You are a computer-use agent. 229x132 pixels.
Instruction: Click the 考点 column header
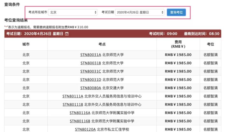coord(102,44)
